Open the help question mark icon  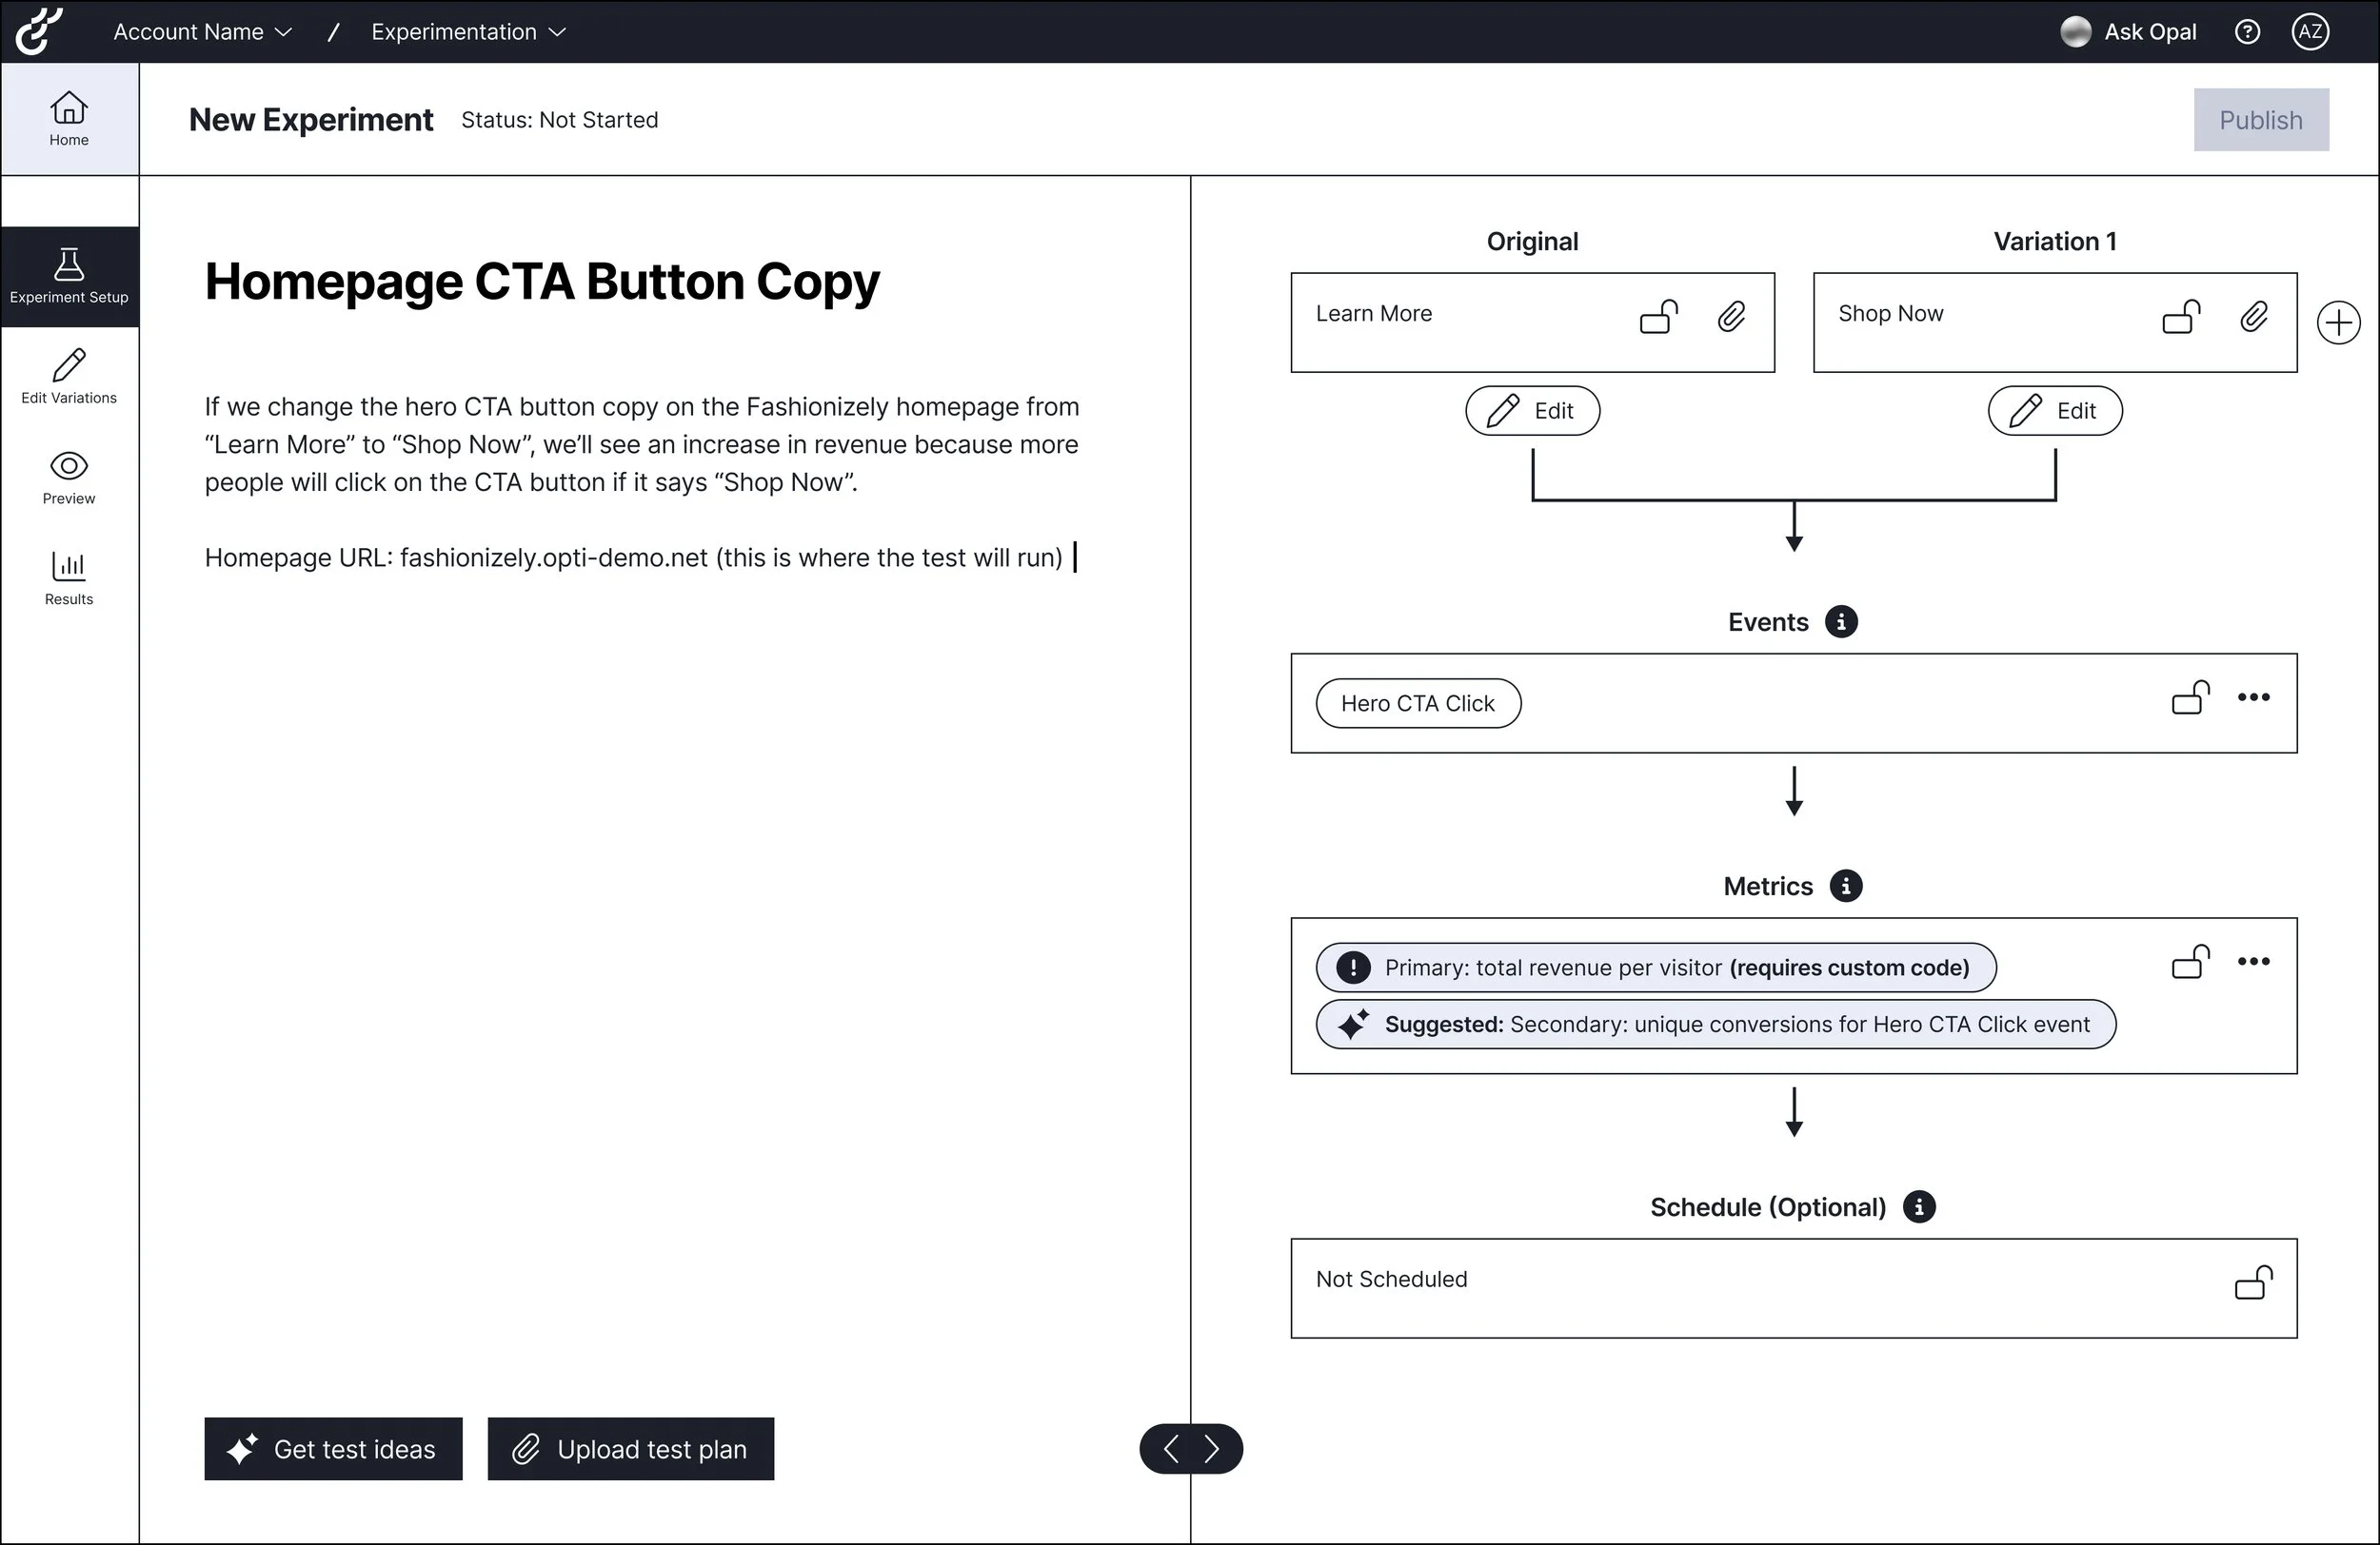[2247, 32]
